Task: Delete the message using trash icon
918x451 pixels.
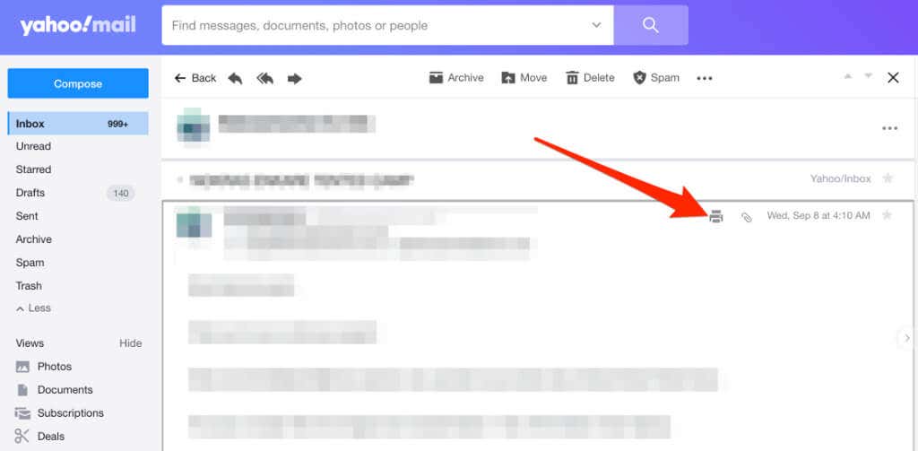Action: [x=590, y=78]
